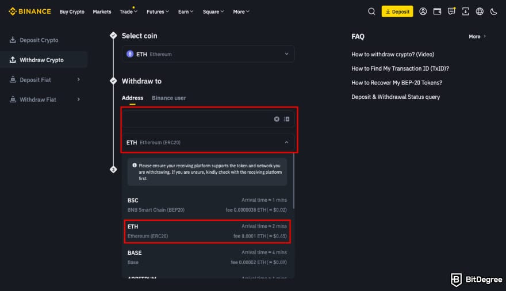Open How to Recover My BEP-20 Tokens?

[397, 83]
